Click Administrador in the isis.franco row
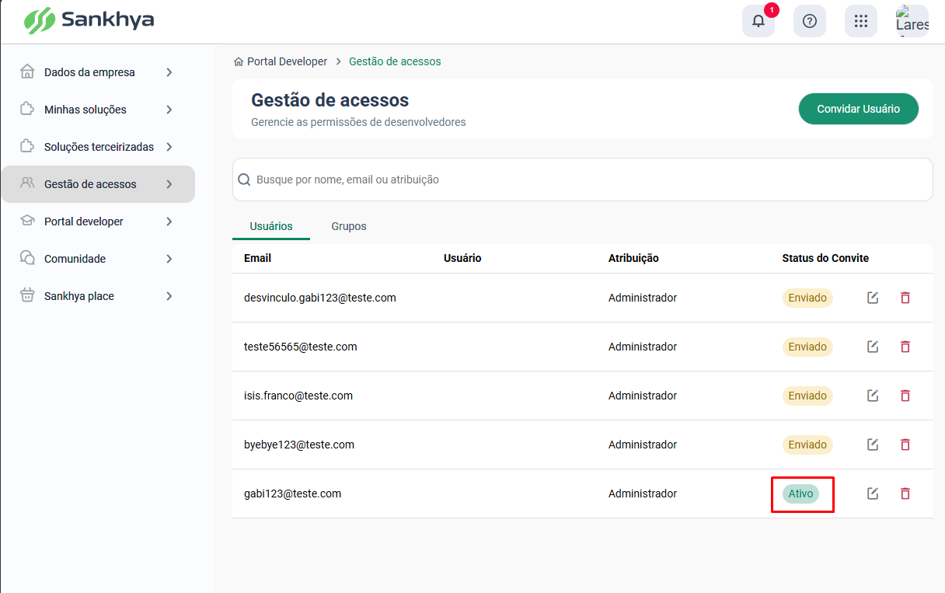Viewport: 945px width, 593px height. [643, 396]
